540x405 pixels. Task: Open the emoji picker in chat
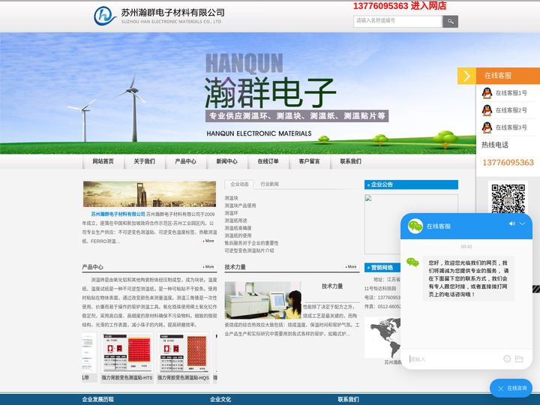click(x=507, y=358)
